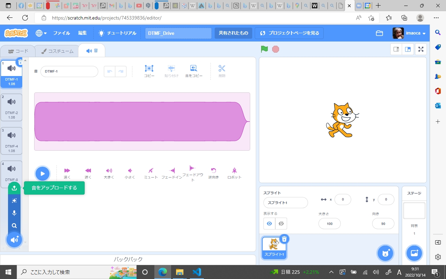Select the DTMF-2 sound thumbnail
This screenshot has height=279, width=446.
click(x=11, y=107)
